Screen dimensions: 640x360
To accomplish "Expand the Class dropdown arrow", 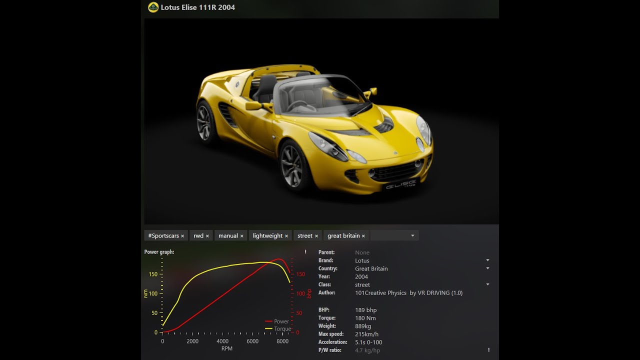I will pyautogui.click(x=487, y=284).
